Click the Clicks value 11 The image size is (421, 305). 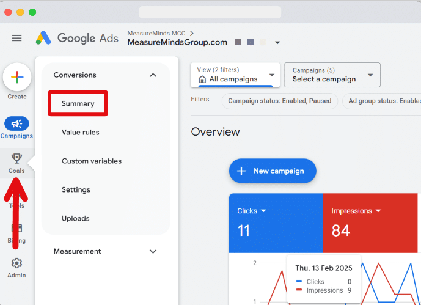pos(244,230)
